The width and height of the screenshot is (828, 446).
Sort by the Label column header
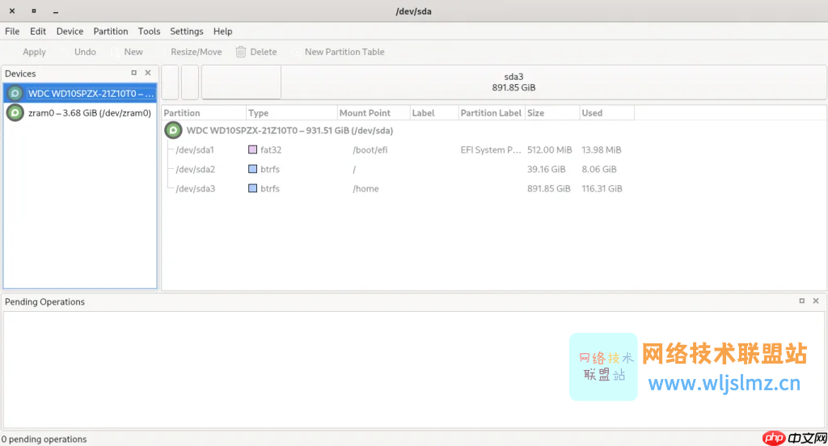pyautogui.click(x=434, y=113)
